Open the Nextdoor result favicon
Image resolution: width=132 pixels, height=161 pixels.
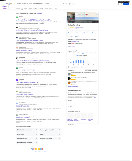point(17,68)
